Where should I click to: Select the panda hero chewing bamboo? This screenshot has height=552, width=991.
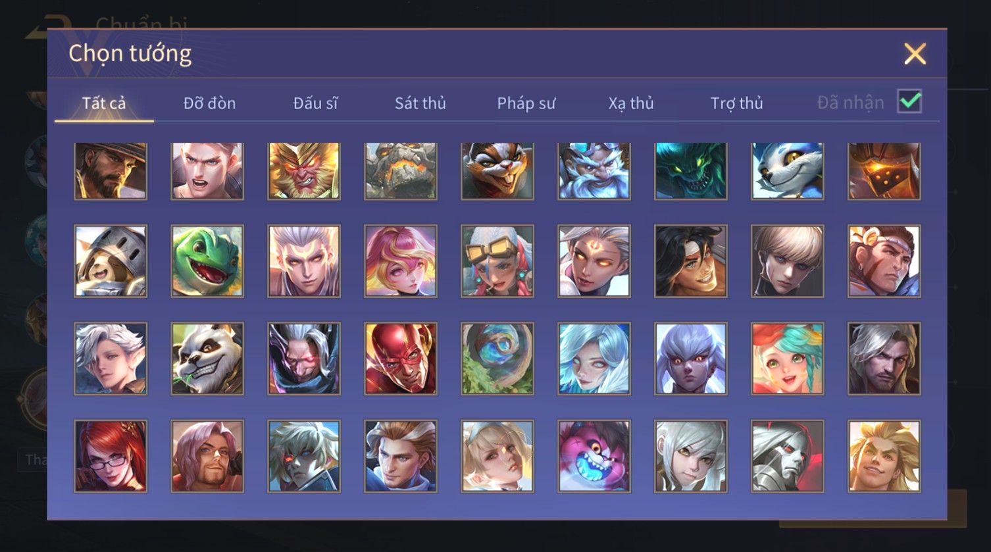207,359
